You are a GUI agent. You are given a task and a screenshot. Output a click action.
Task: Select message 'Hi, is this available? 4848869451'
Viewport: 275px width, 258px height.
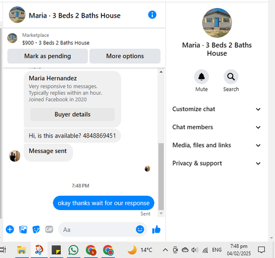pos(72,136)
